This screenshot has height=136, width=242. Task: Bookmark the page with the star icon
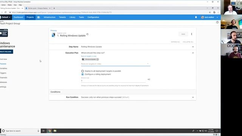(210, 12)
